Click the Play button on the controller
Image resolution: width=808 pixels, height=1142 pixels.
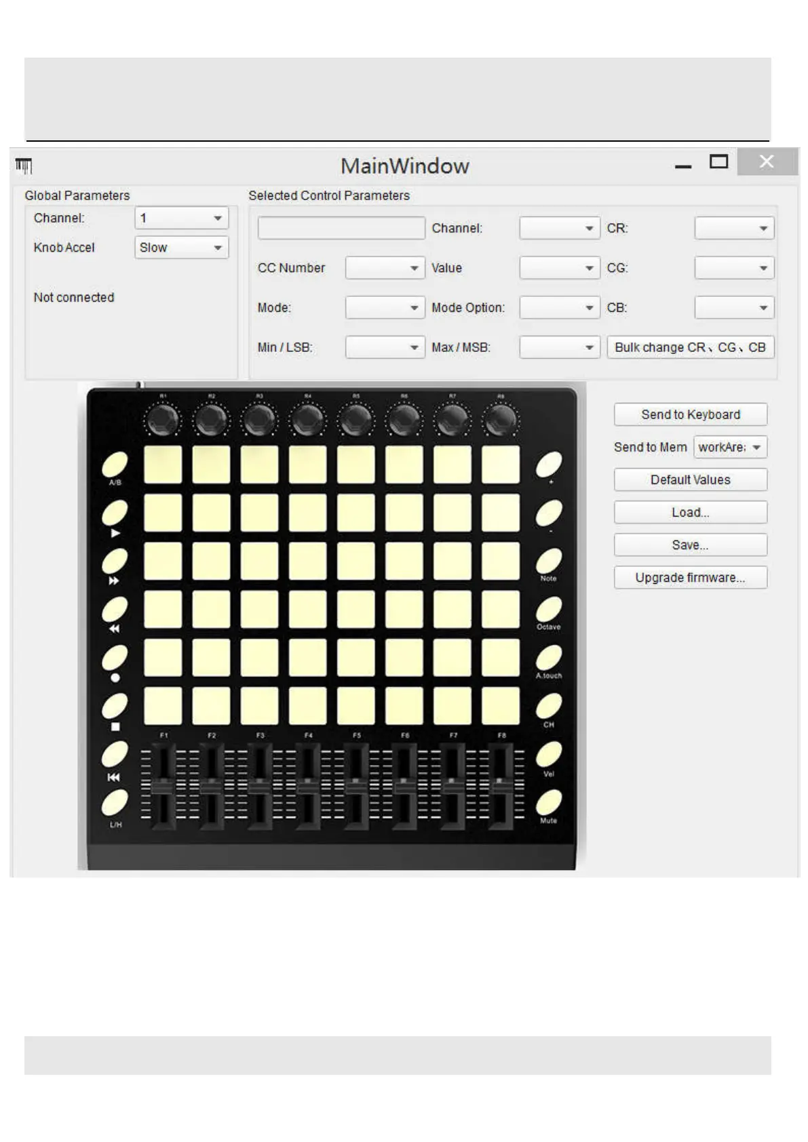pyautogui.click(x=115, y=513)
